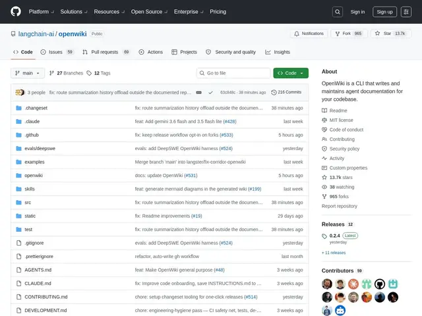Click the Notifications bell button
422x316 pixels.
309,34
